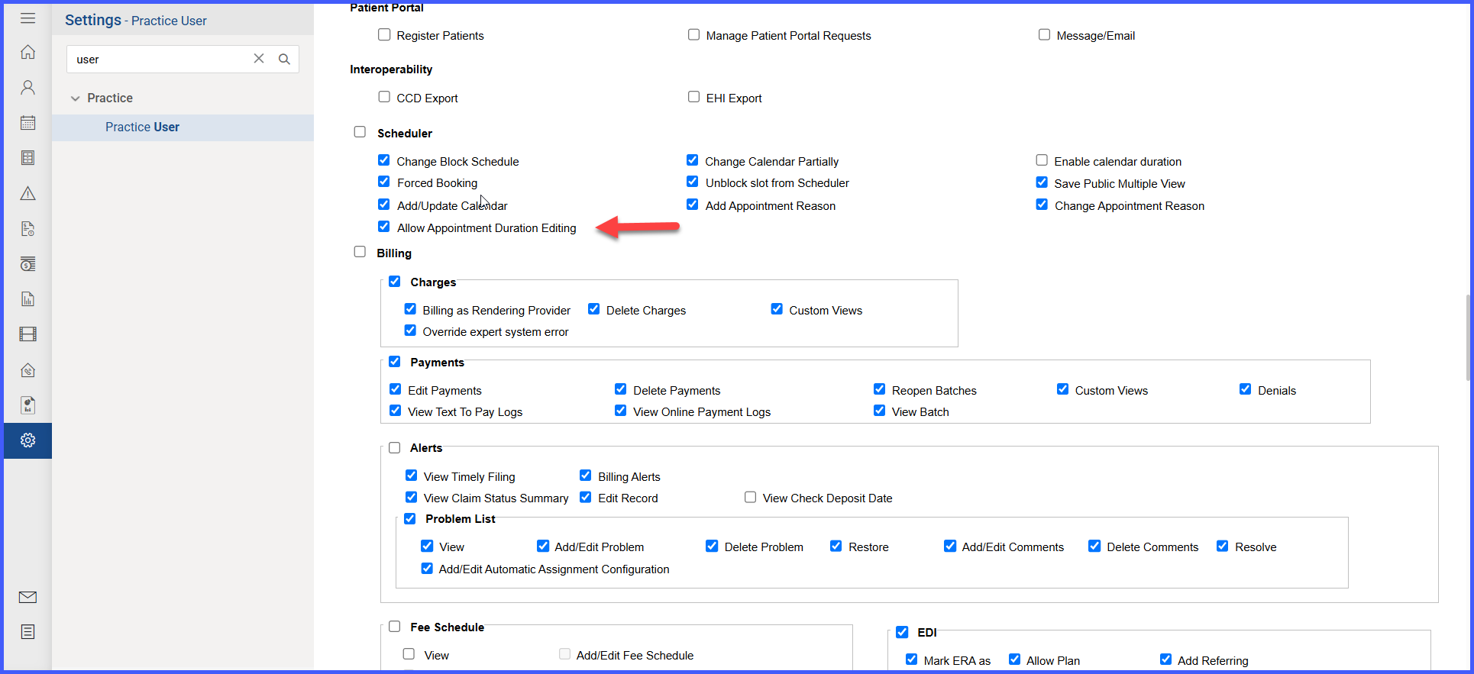Uncheck Delete Charges permission
The height and width of the screenshot is (674, 1474).
[593, 309]
